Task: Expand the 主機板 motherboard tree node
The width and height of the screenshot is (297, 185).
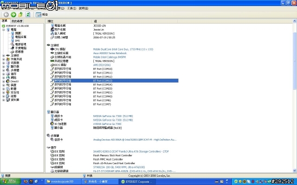Action: (x=3, y=55)
